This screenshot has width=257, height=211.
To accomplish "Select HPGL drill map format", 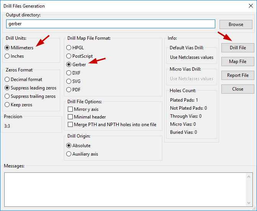I will [x=75, y=48].
